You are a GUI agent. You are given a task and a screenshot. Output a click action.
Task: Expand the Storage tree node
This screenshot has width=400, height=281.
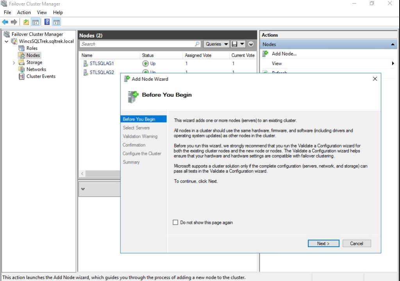pos(14,62)
